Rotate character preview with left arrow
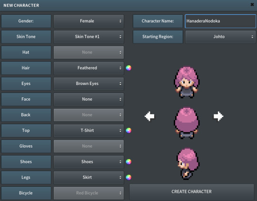This screenshot has width=257, height=201. [149, 116]
